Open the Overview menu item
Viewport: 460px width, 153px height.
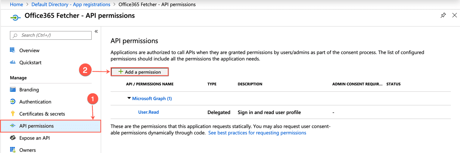click(x=30, y=50)
